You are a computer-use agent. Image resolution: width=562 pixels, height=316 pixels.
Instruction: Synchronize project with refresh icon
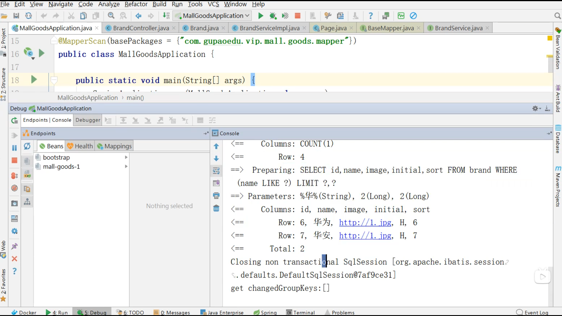point(28,16)
